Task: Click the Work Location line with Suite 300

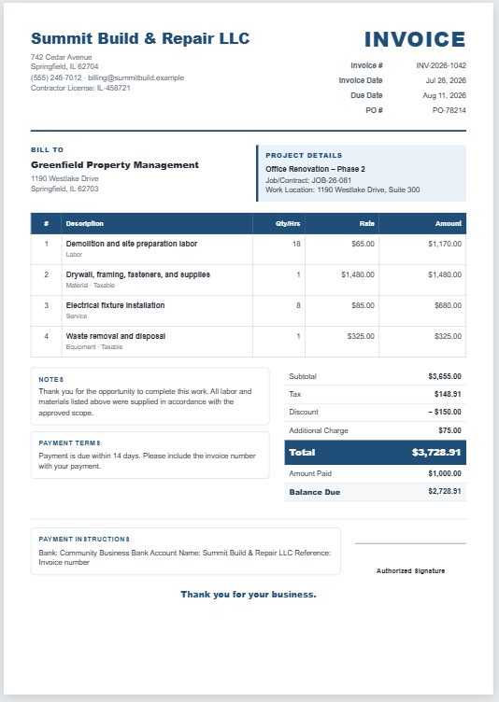Action: (x=343, y=190)
